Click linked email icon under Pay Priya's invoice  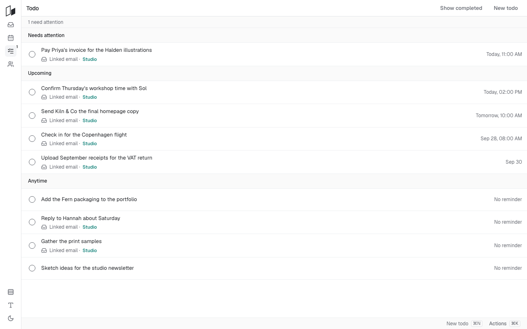44,59
